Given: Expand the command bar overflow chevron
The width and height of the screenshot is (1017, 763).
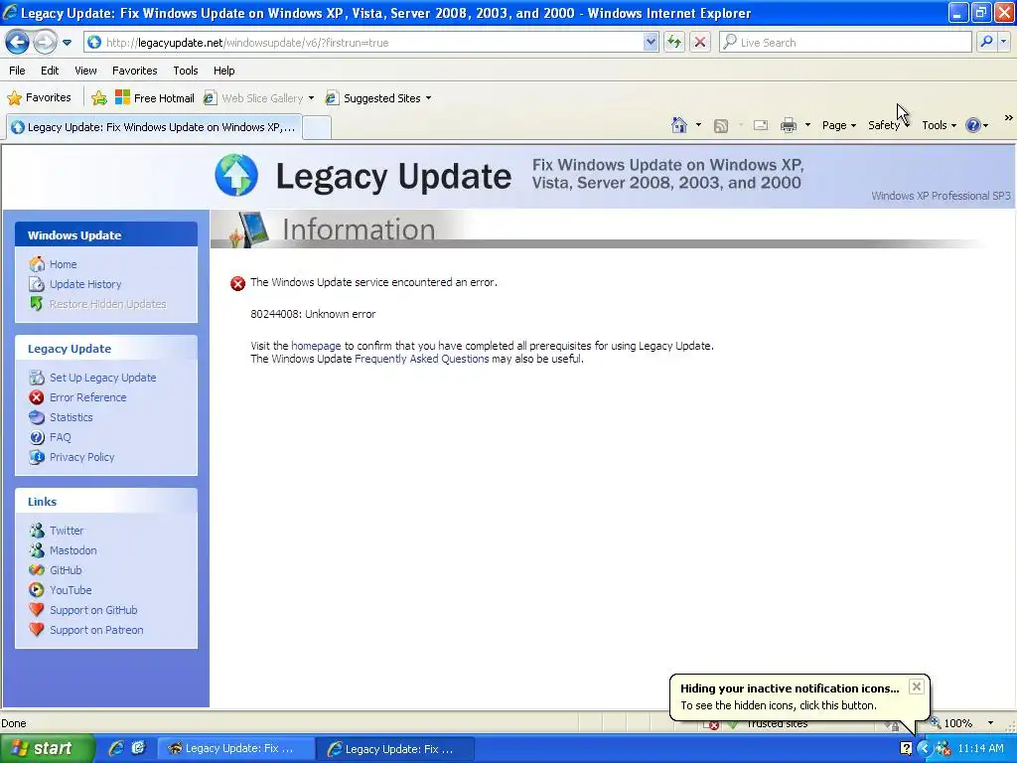Looking at the screenshot, I should click(x=1009, y=118).
